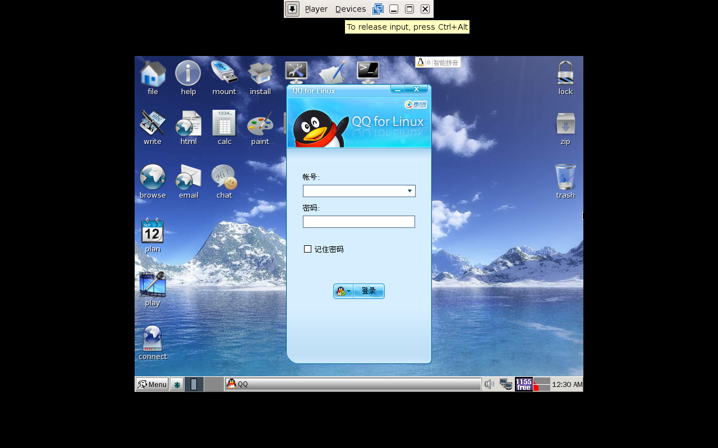Close the QQ for Linux window
This screenshot has height=448, width=718.
click(x=416, y=89)
